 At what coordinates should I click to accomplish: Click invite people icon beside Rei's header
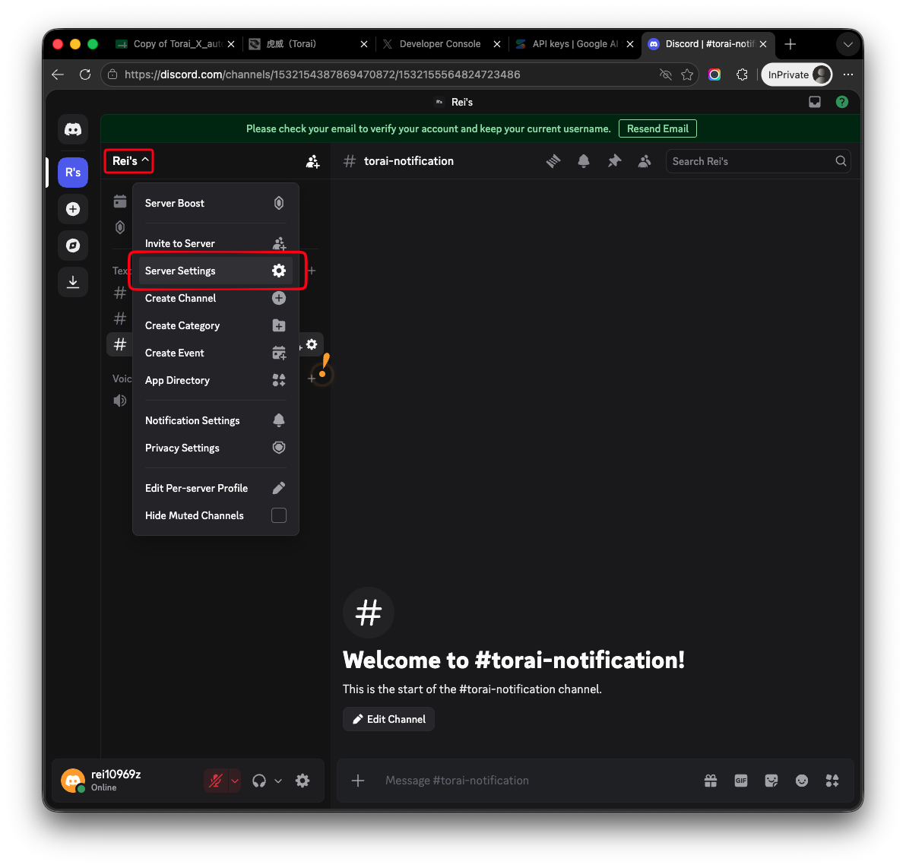coord(312,161)
